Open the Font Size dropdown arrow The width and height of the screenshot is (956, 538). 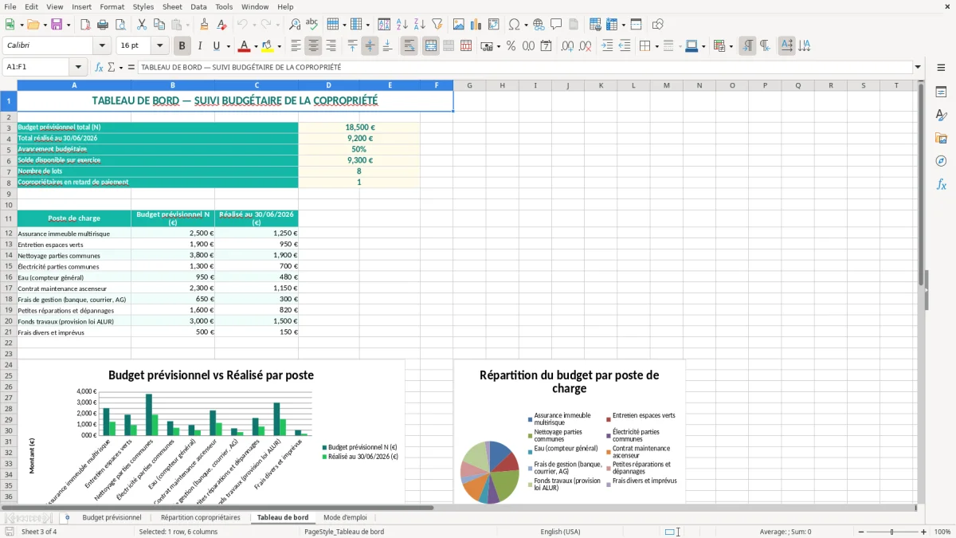pos(159,46)
